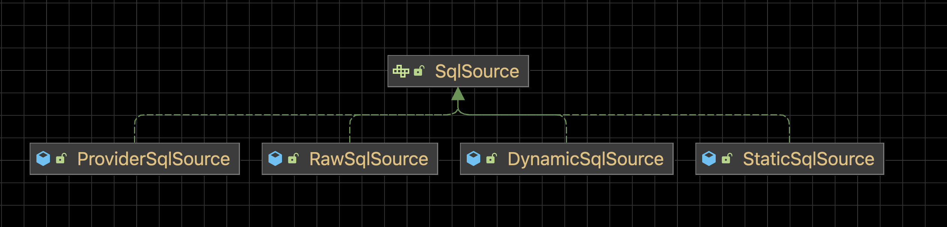Click the lock icon beside DynamicSqlSource
The width and height of the screenshot is (947, 227).
491,158
